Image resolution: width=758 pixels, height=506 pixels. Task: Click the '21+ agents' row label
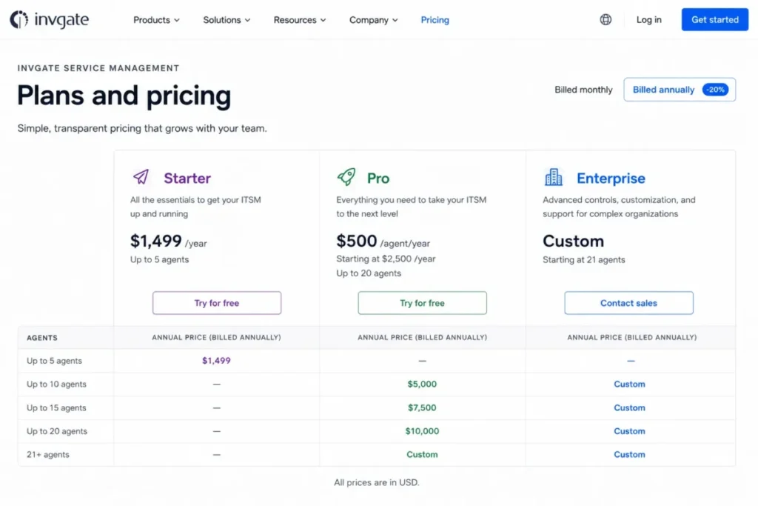[x=48, y=454]
